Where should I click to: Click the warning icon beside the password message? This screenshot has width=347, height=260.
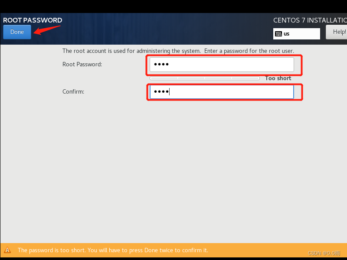pyautogui.click(x=7, y=250)
